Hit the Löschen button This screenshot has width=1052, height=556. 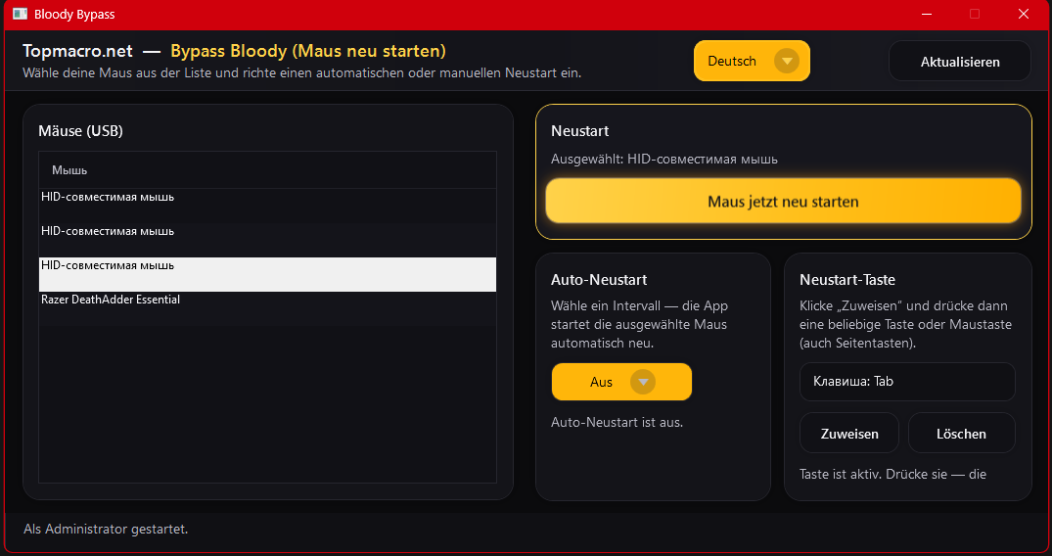point(961,434)
